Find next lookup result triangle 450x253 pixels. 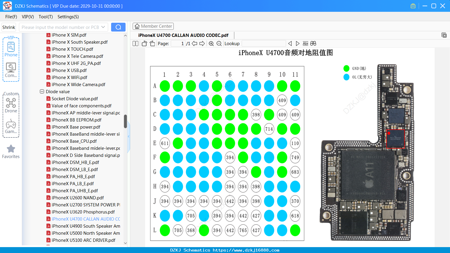(x=298, y=44)
